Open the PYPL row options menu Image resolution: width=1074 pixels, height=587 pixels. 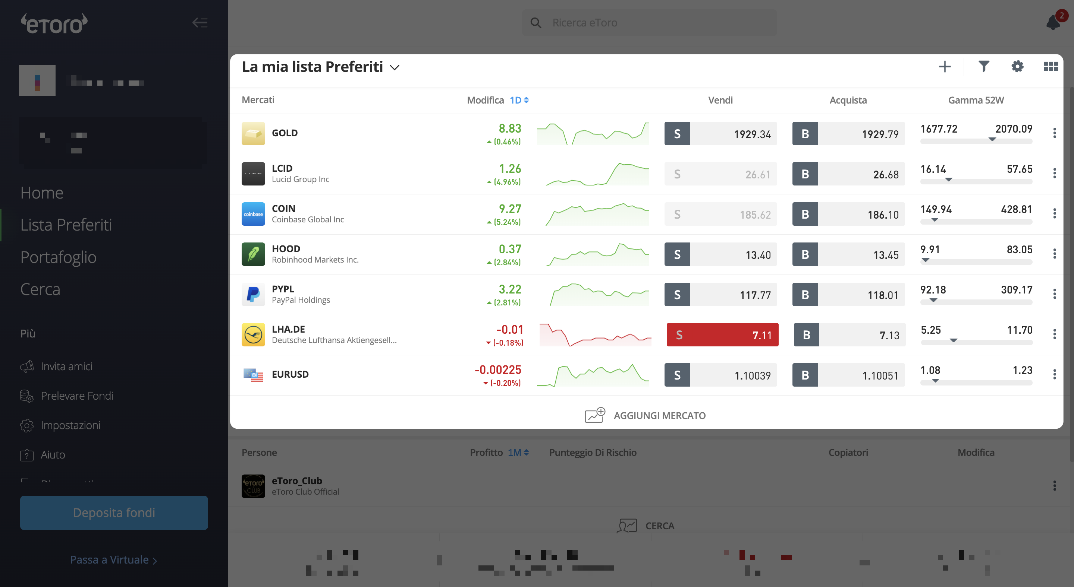(1054, 294)
